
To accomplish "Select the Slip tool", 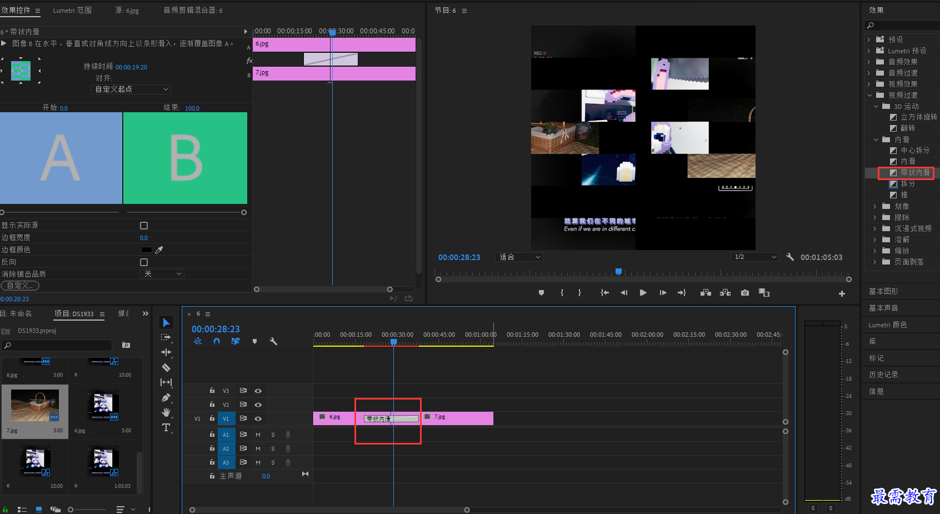I will [x=166, y=382].
